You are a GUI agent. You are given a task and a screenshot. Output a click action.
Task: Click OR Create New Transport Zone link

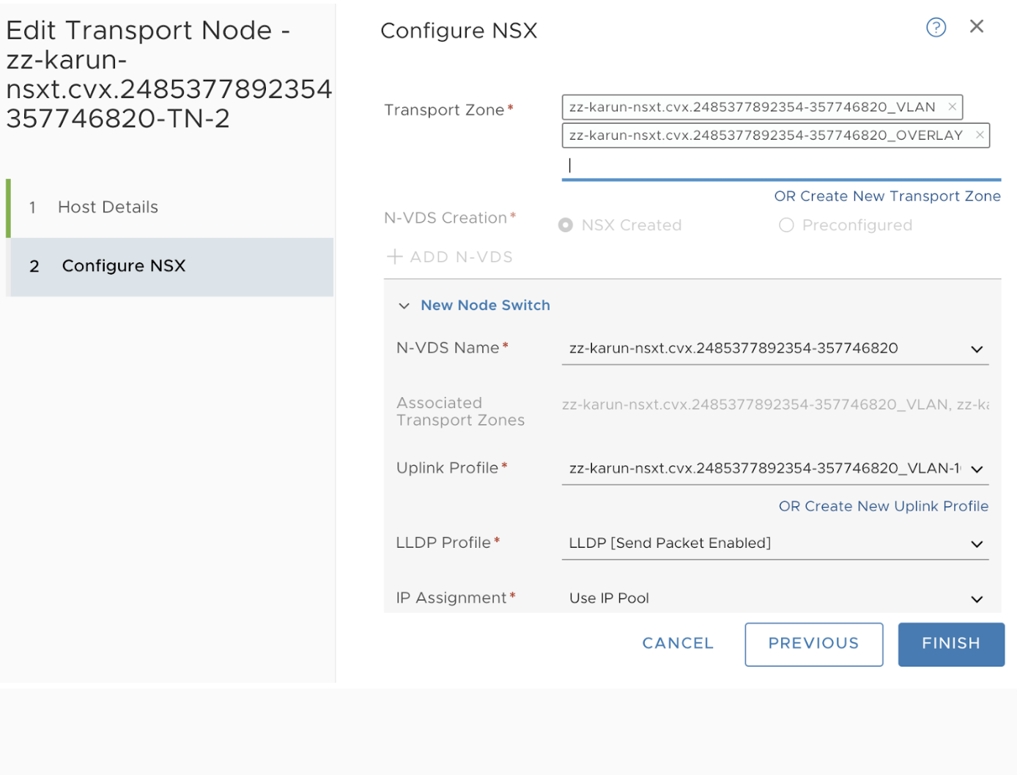pyautogui.click(x=887, y=196)
